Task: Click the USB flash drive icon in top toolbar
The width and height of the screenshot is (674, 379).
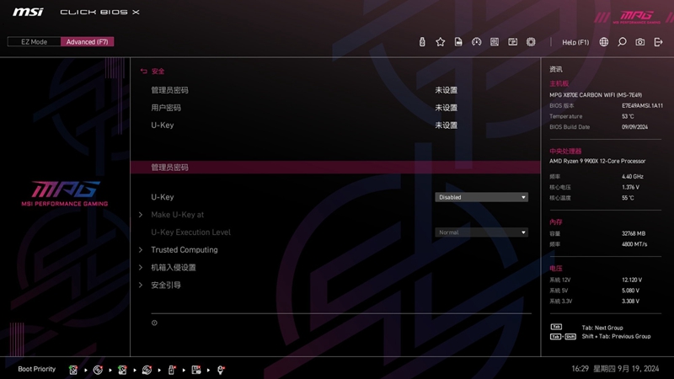Action: 422,42
